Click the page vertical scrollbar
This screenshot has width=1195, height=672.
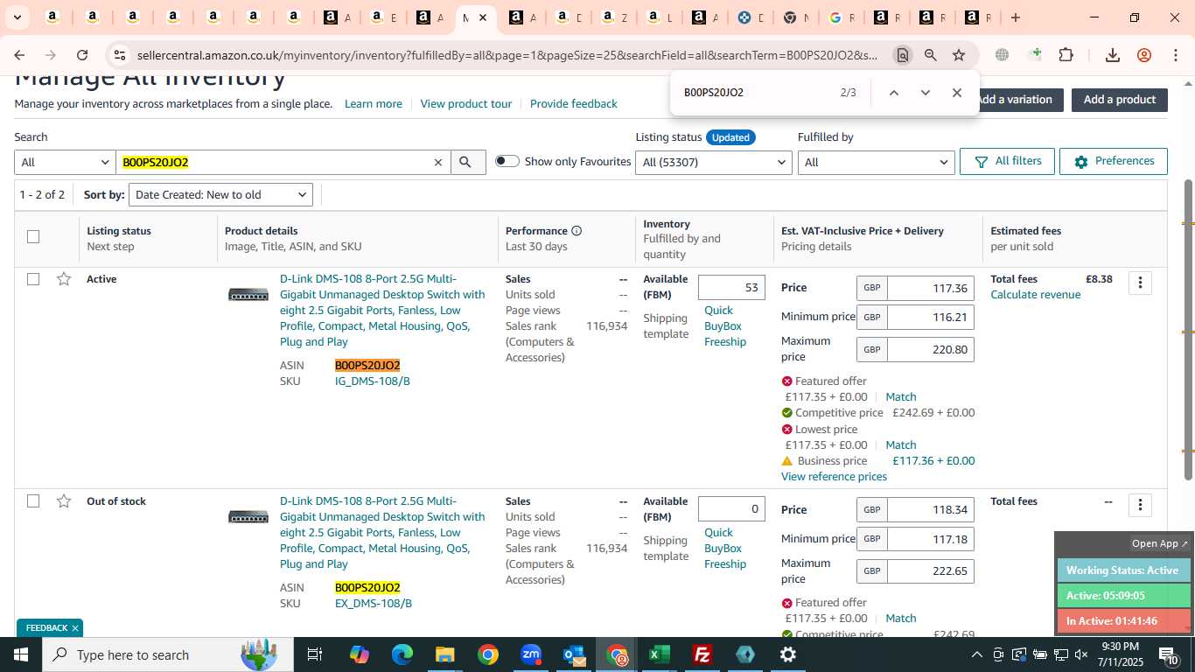tap(1188, 329)
